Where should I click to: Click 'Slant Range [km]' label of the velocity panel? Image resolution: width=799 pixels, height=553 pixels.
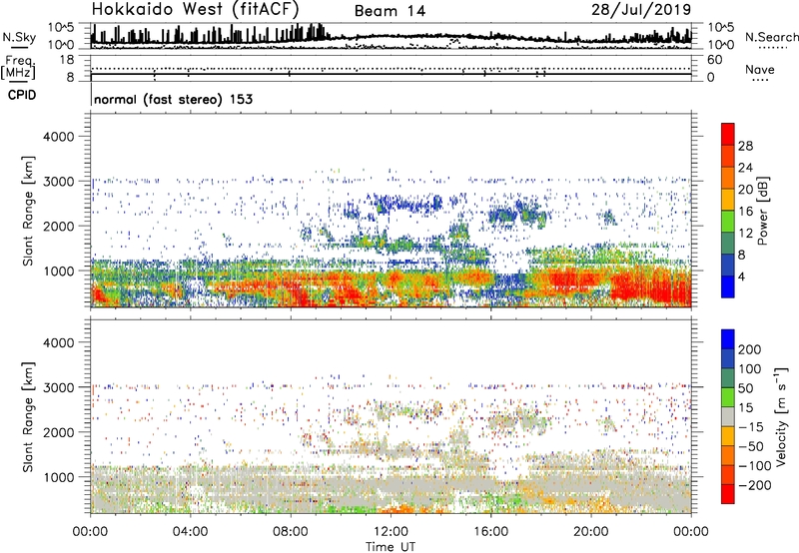(28, 417)
